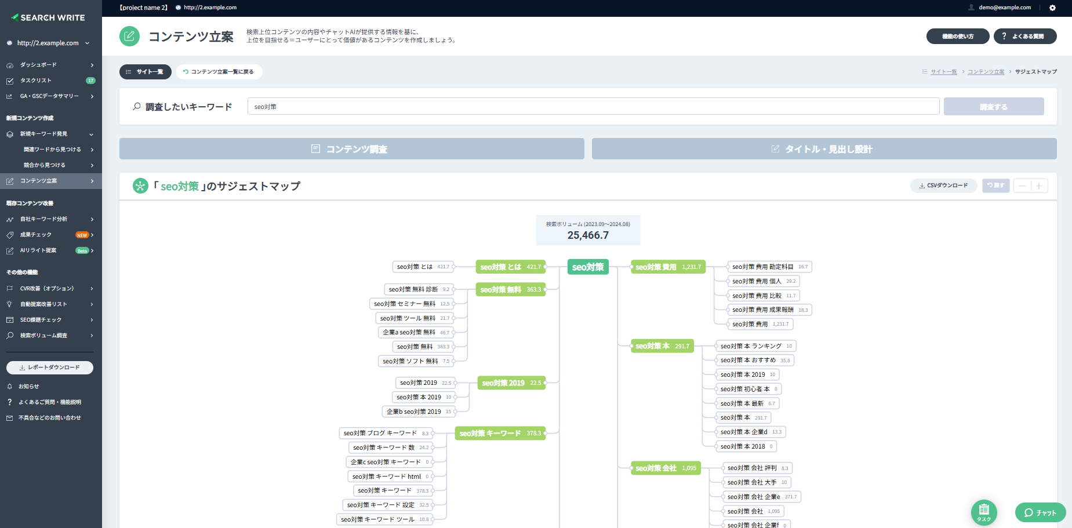1072x528 pixels.
Task: Click the results check tag icon
Action: pos(10,235)
